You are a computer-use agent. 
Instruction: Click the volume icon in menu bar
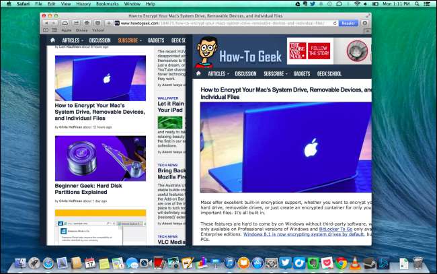pyautogui.click(x=365, y=4)
